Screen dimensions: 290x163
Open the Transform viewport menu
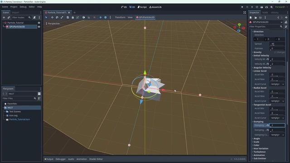[120, 17]
